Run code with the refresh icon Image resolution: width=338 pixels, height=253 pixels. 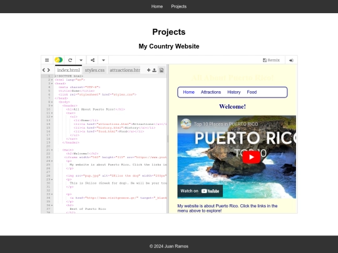point(70,60)
